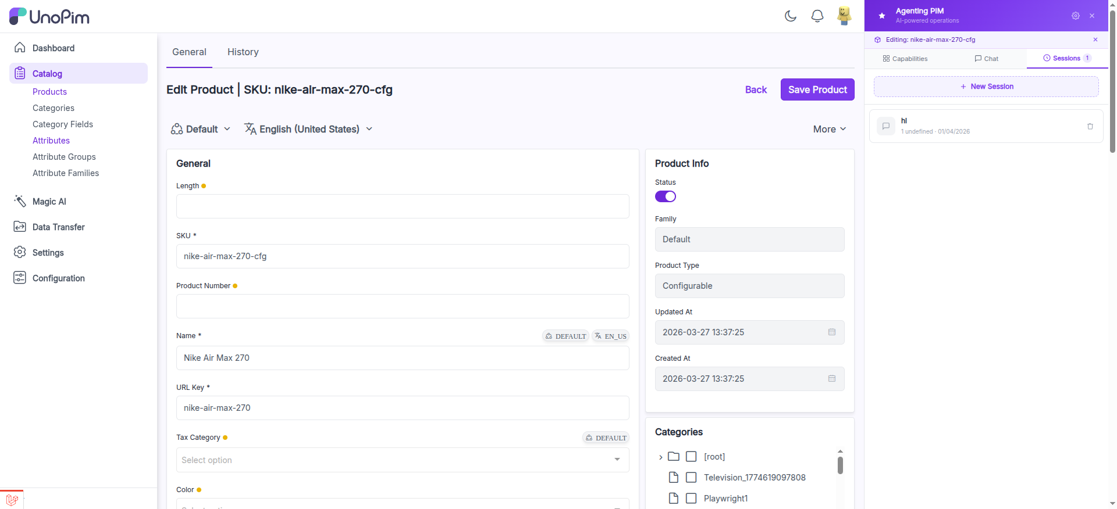The image size is (1117, 509).
Task: Click the URL Key input field
Action: point(403,408)
